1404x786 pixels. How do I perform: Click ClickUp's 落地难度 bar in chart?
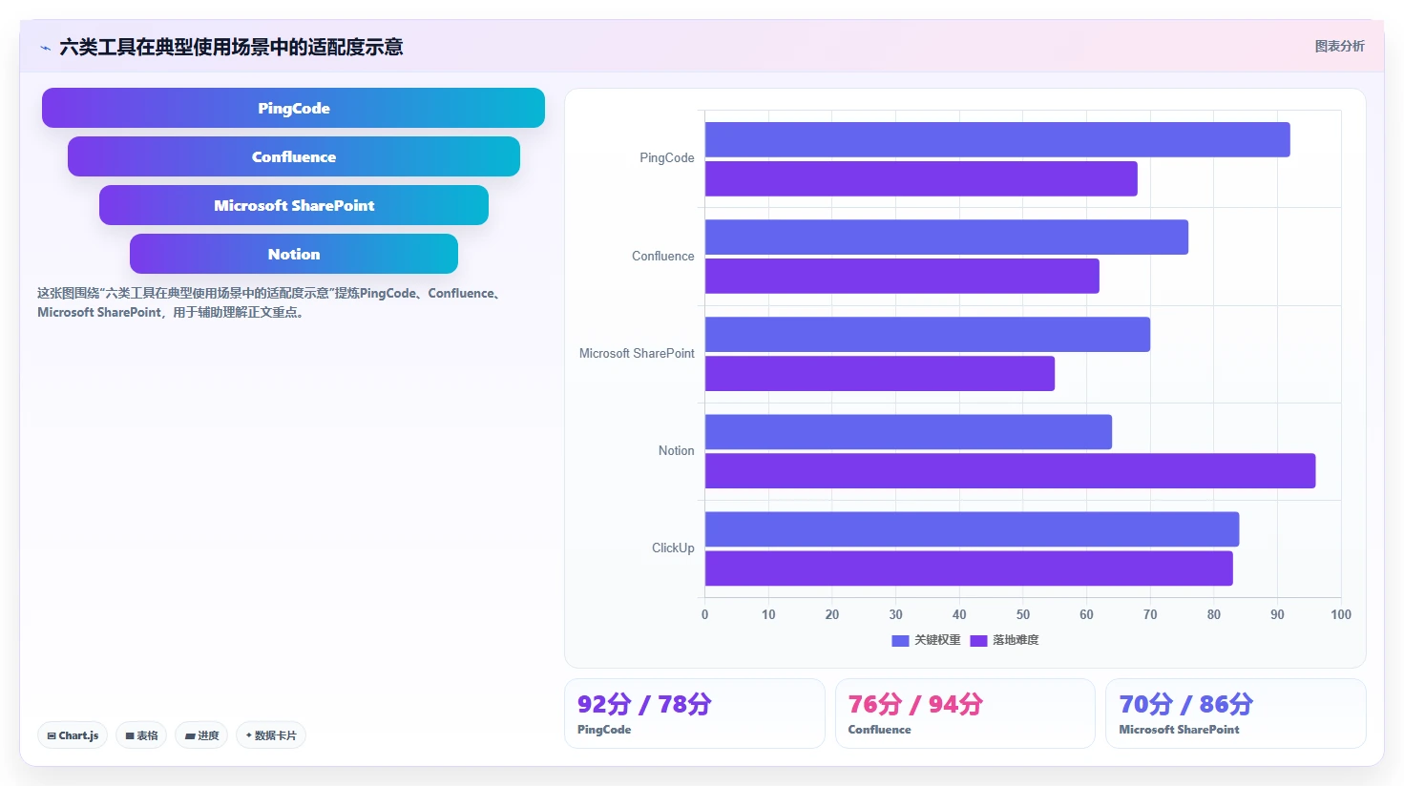click(969, 568)
